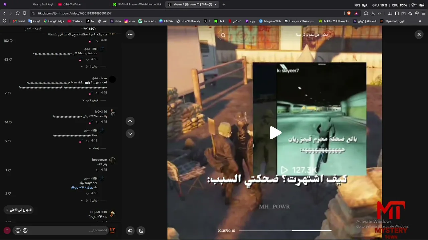The height and width of the screenshot is (240, 428).
Task: Open the three-dot more options menu
Action: tap(130, 34)
